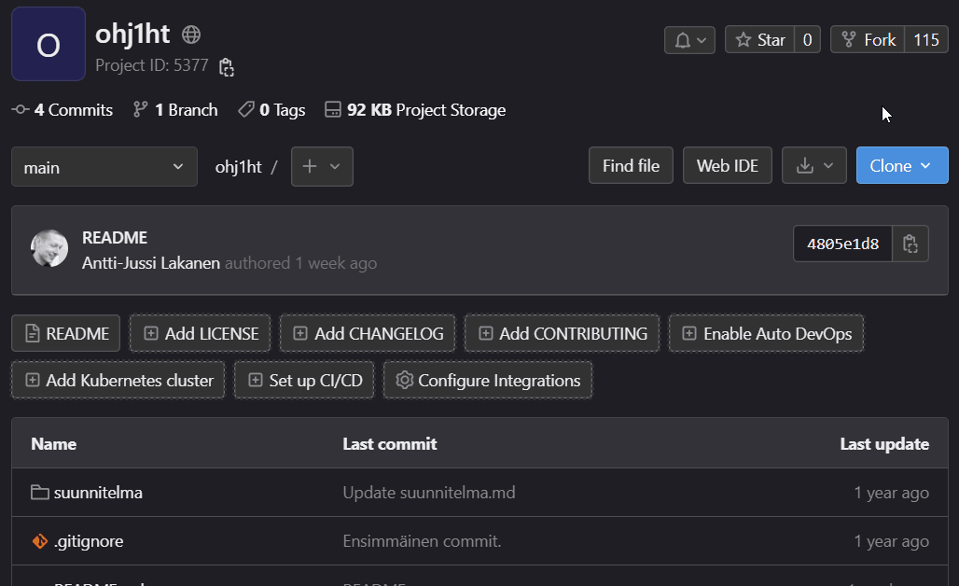Click the commit author's avatar
Viewport: 959px width, 586px height.
[49, 249]
